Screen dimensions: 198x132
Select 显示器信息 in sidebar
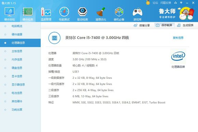pos(20,85)
